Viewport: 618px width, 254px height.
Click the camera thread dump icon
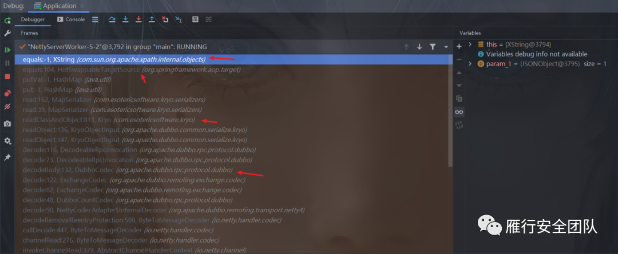(7, 124)
